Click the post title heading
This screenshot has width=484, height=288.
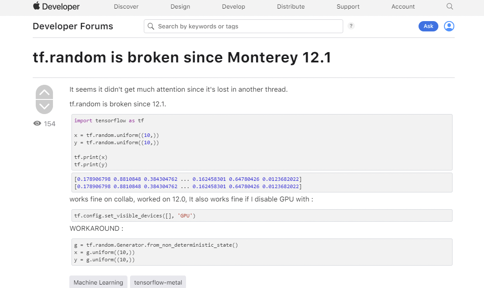click(182, 58)
